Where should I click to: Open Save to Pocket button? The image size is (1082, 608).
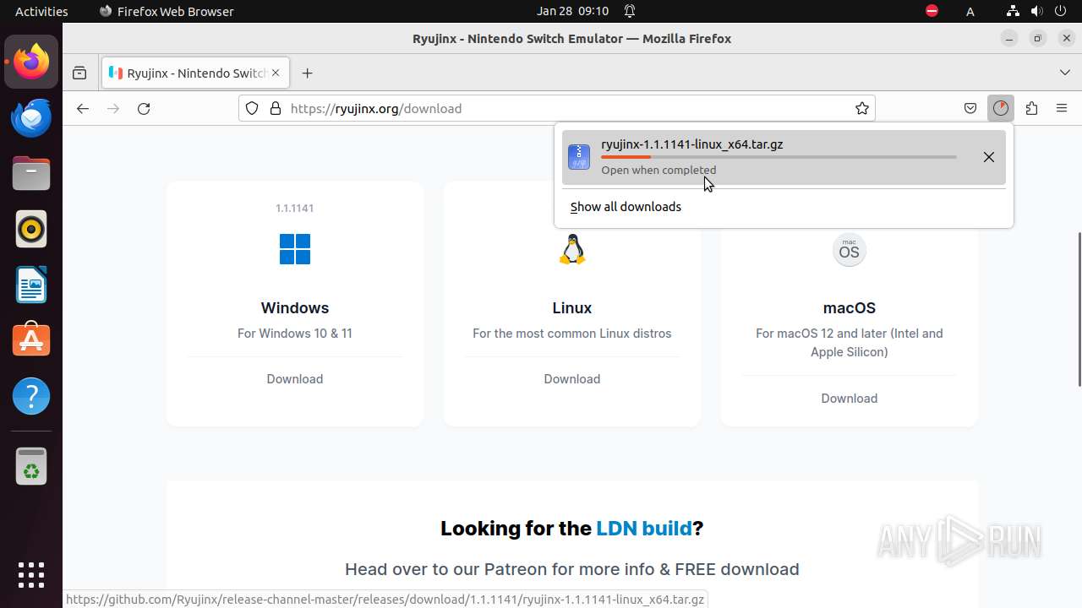[x=970, y=108]
